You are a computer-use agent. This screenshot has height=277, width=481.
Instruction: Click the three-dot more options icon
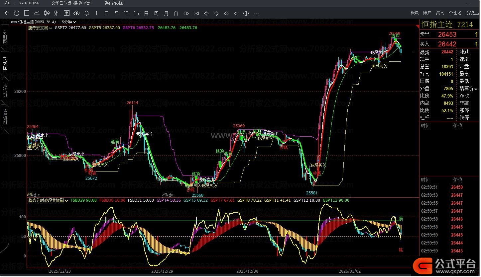click(256, 13)
